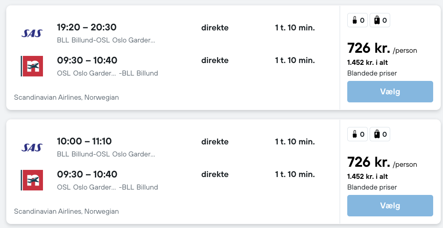
Task: Click cabin bag icon in second card
Action: point(354,134)
